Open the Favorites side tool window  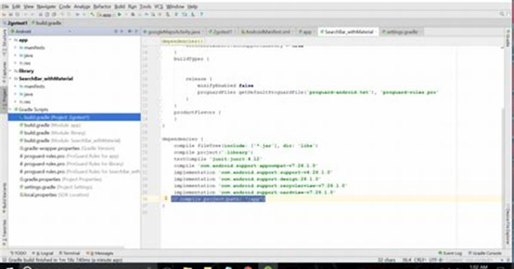click(4, 232)
